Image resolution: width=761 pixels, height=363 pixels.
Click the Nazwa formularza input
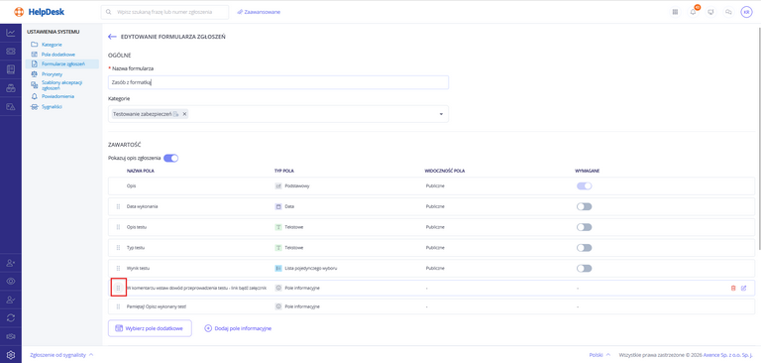coord(278,82)
